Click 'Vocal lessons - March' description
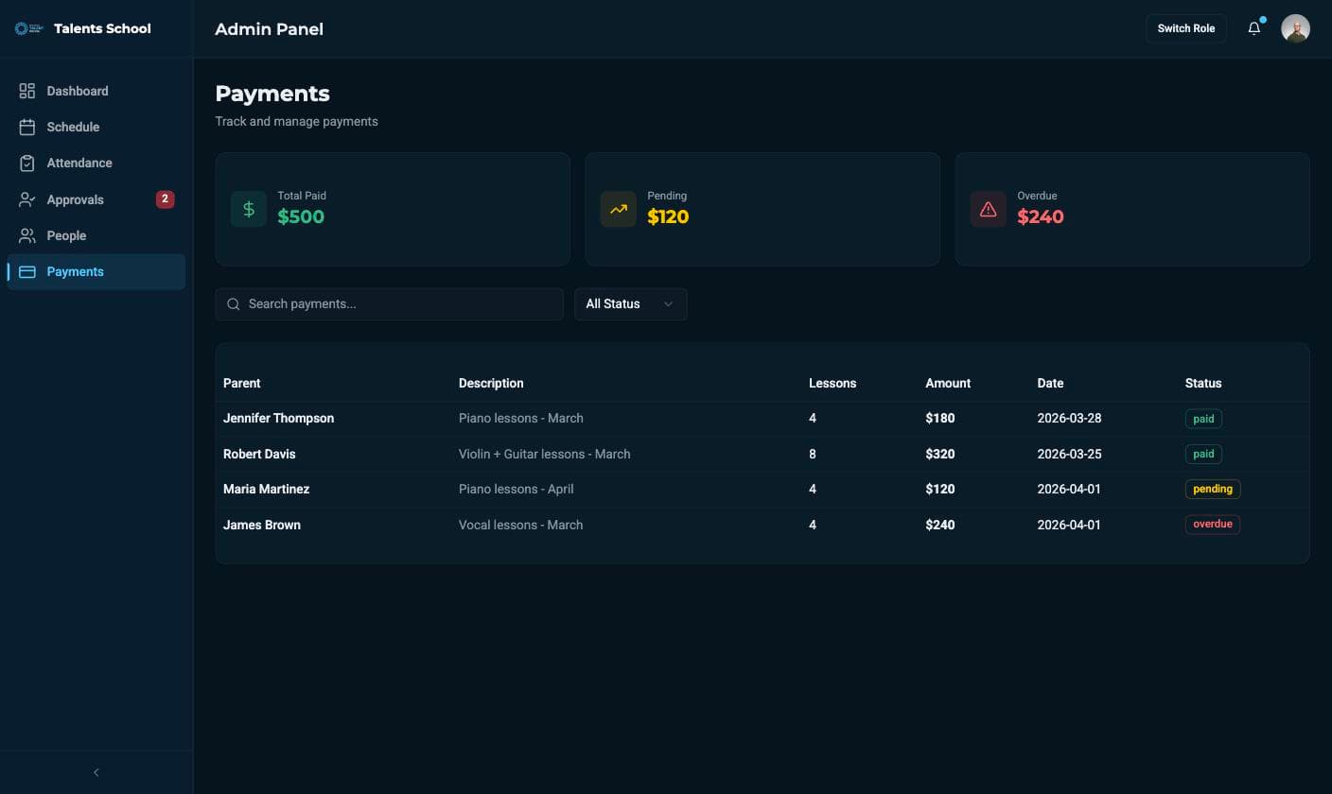 tap(521, 525)
